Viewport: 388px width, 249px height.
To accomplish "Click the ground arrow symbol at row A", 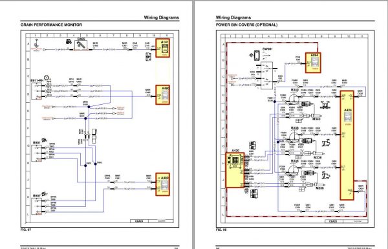I will click(x=37, y=43).
